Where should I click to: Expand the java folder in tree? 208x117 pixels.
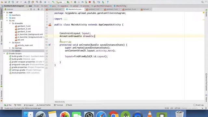[x=7, y=18]
